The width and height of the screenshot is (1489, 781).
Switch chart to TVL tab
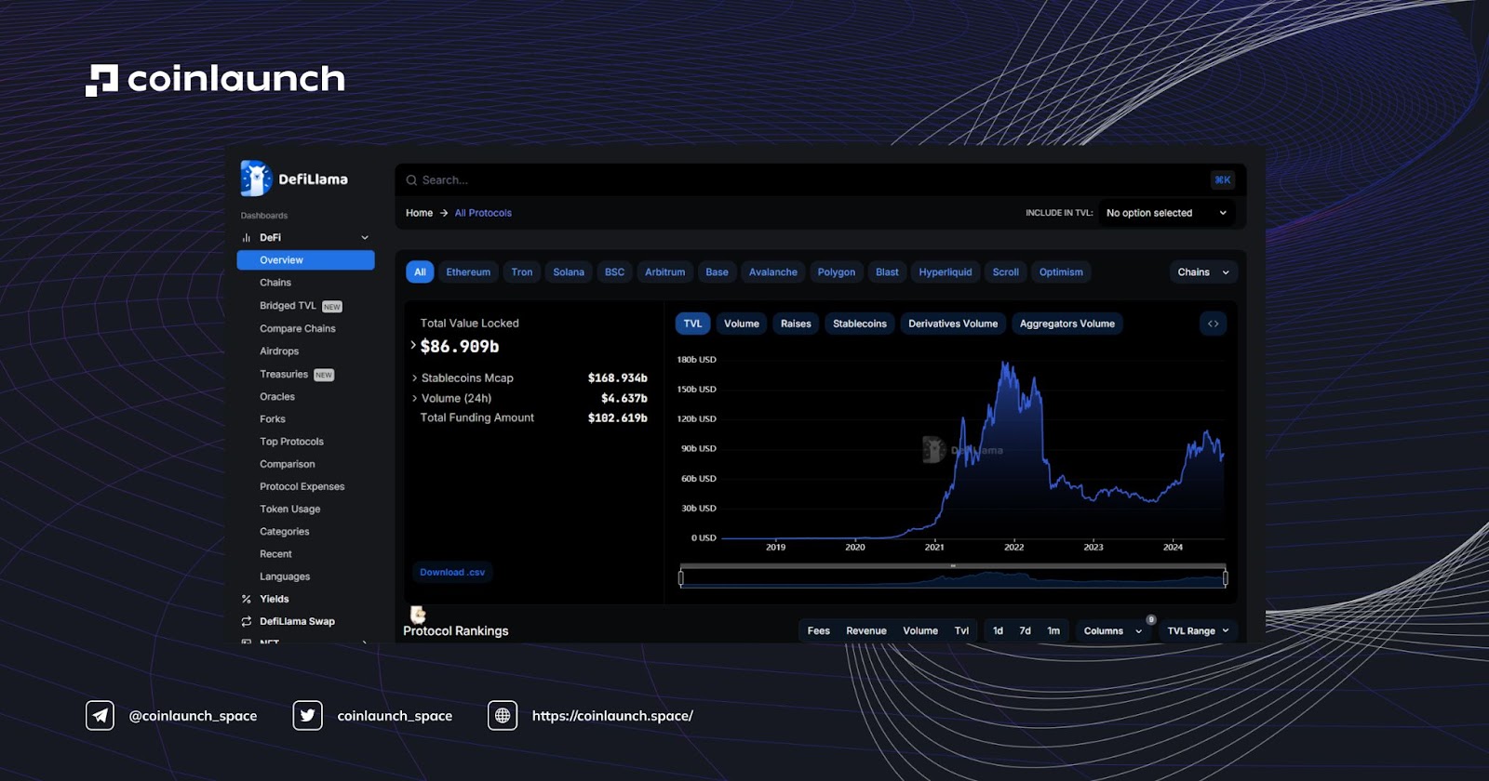point(692,324)
